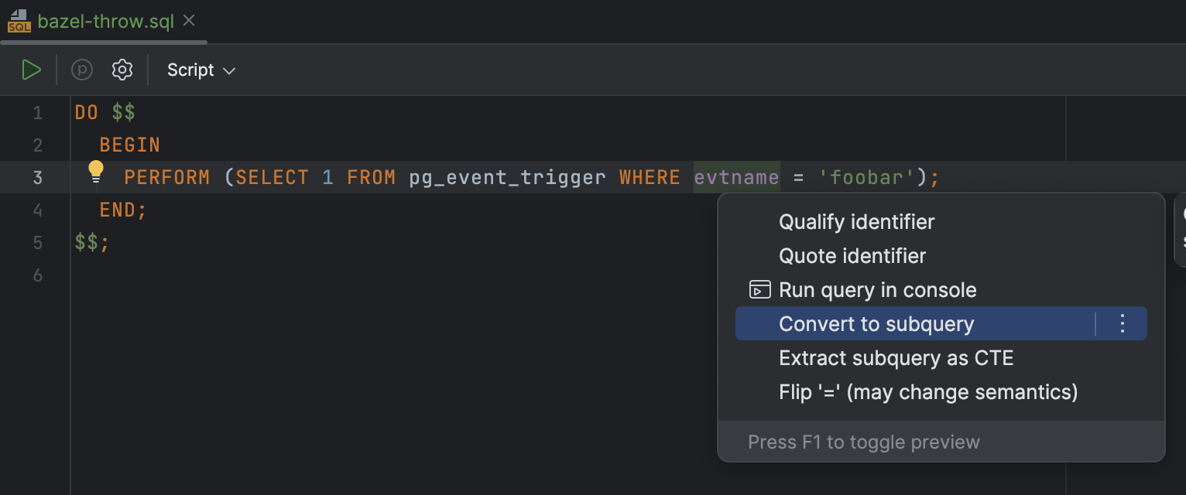This screenshot has width=1186, height=495.
Task: Open three-dot options for Convert to subquery
Action: click(x=1123, y=324)
